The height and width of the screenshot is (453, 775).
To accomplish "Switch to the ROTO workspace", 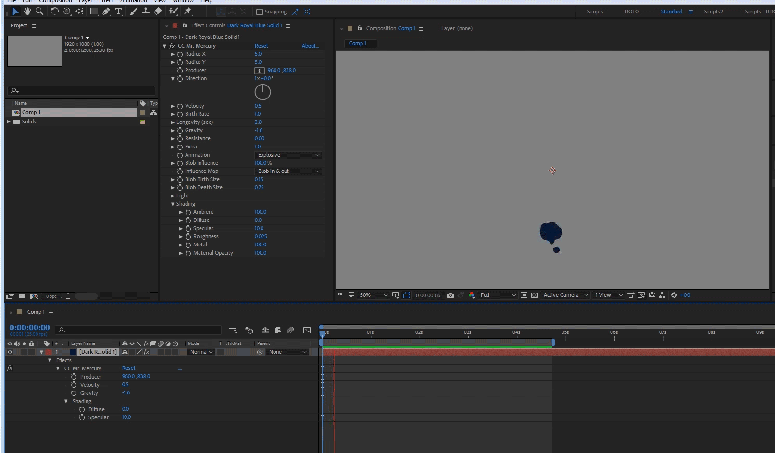I will (631, 12).
